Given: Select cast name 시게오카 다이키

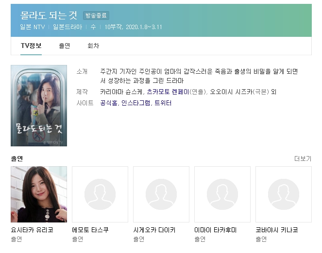Looking at the screenshot, I should (154, 230).
